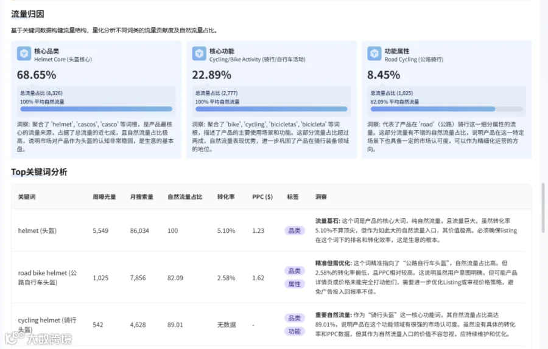Click the road bike helmet keyword cell
The height and width of the screenshot is (349, 548).
click(47, 278)
